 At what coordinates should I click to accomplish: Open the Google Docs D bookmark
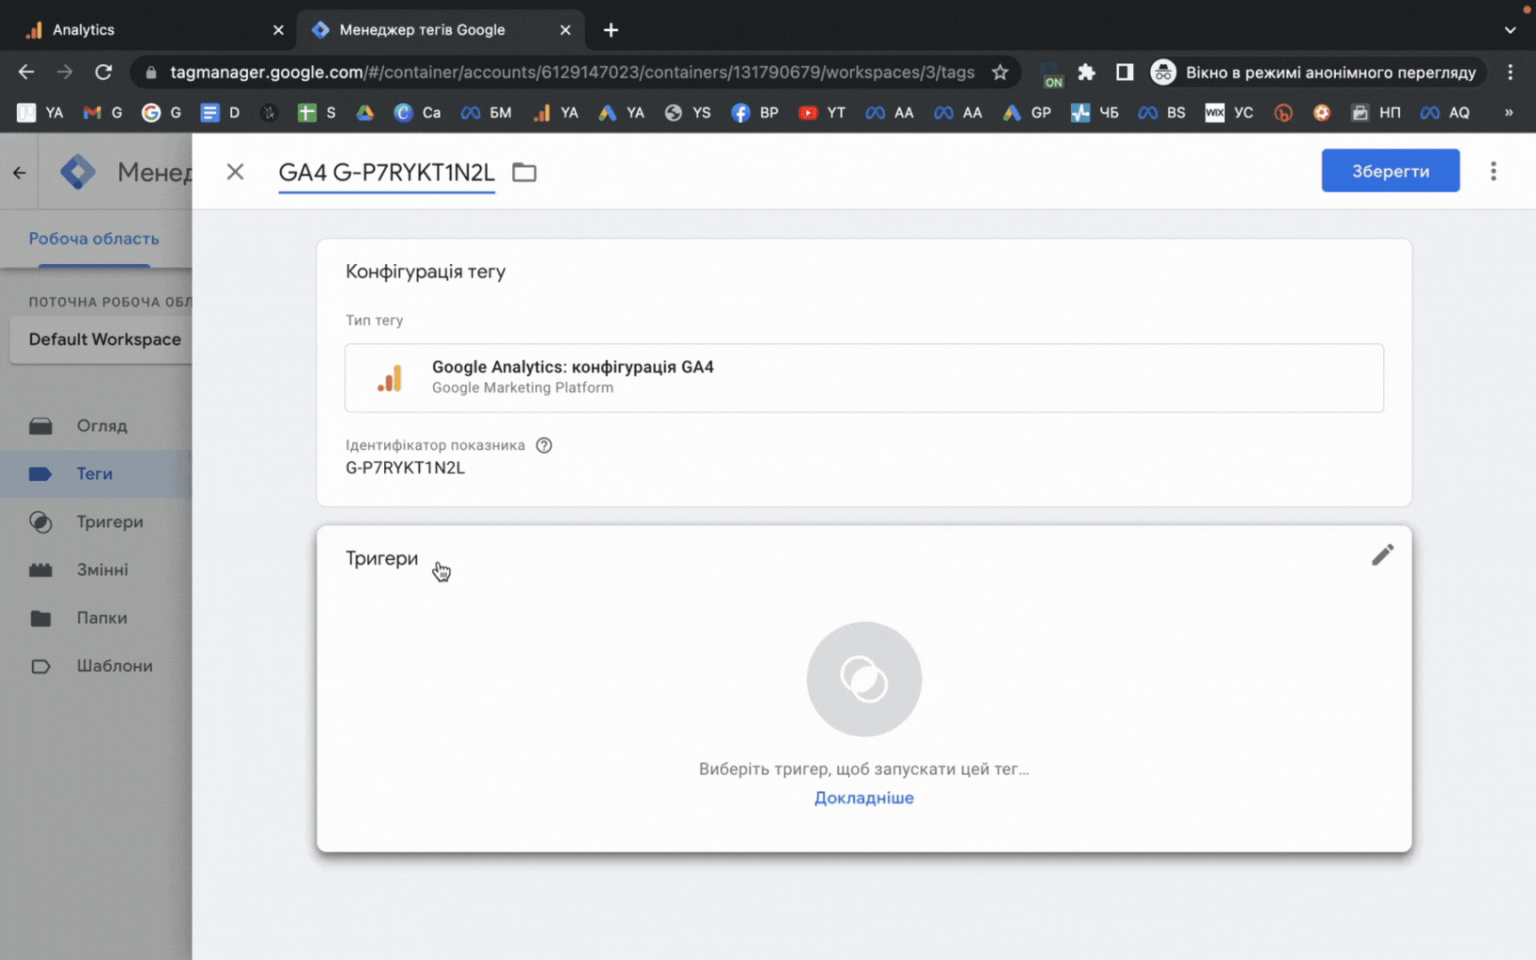click(x=220, y=113)
